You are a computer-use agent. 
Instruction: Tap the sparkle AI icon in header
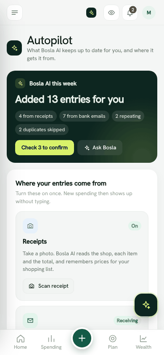pyautogui.click(x=91, y=13)
